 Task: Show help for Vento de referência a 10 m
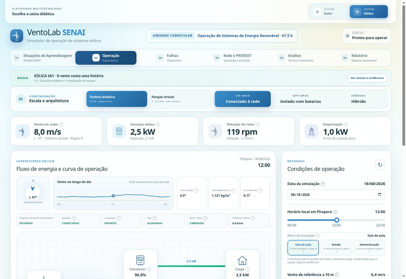(337, 275)
